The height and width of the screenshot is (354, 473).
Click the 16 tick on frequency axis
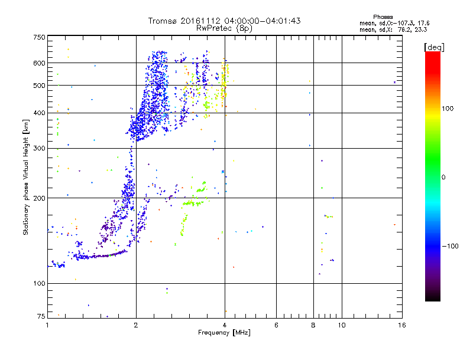(x=400, y=325)
